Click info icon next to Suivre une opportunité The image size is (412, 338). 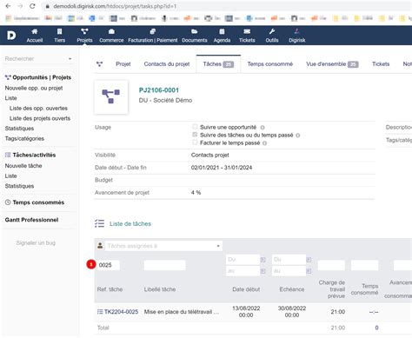point(262,128)
